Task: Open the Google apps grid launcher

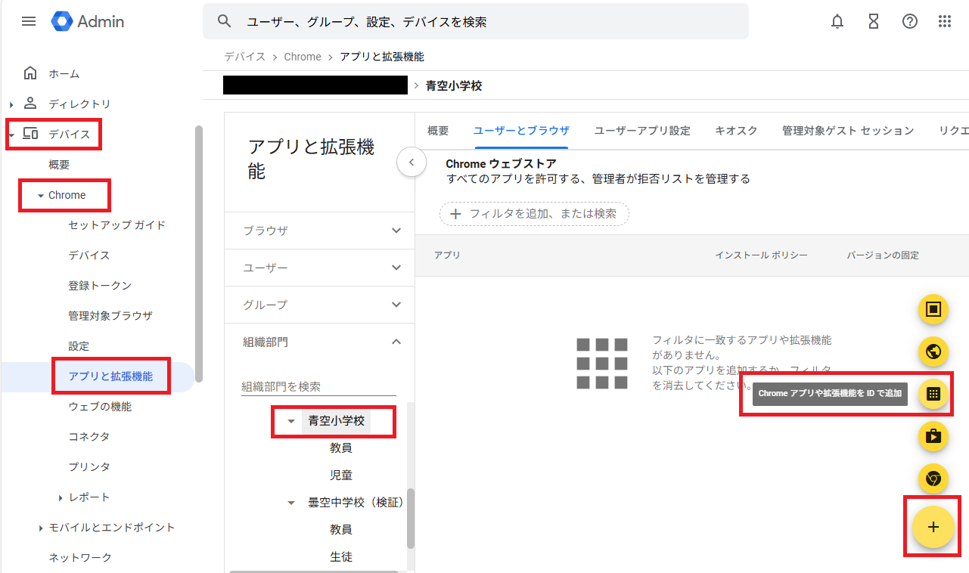Action: coord(945,21)
